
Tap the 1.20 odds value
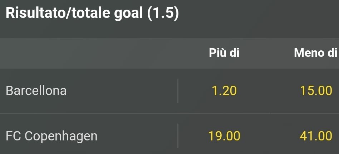click(x=224, y=91)
